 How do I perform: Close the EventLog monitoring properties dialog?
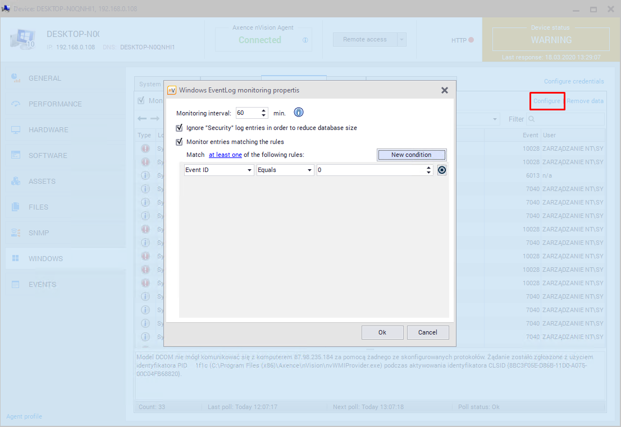(444, 90)
